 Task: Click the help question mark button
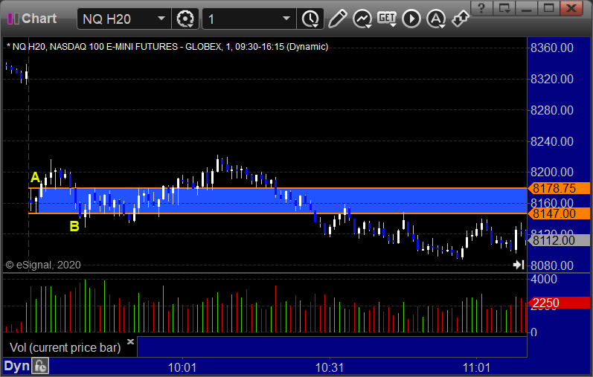[481, 8]
